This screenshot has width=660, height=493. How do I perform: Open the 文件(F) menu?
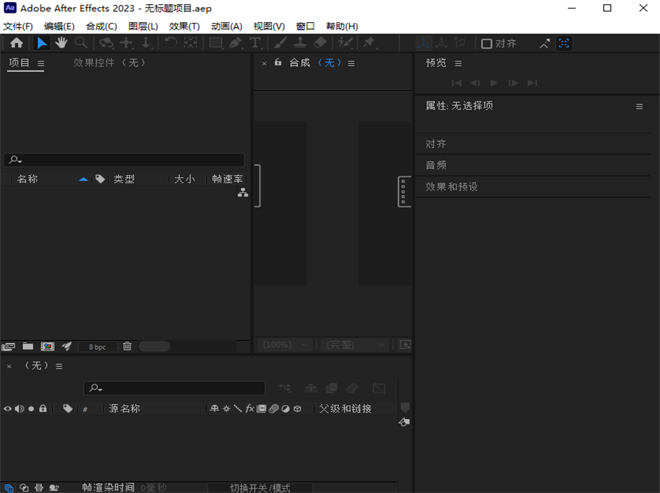tap(17, 26)
